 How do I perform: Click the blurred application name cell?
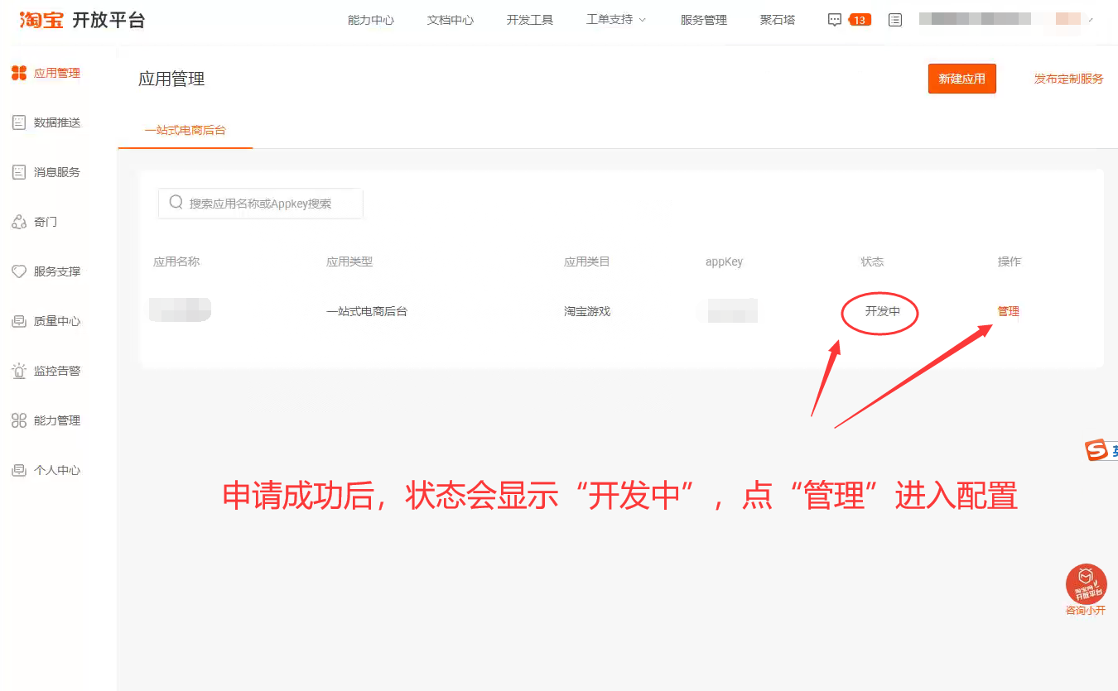[x=181, y=310]
